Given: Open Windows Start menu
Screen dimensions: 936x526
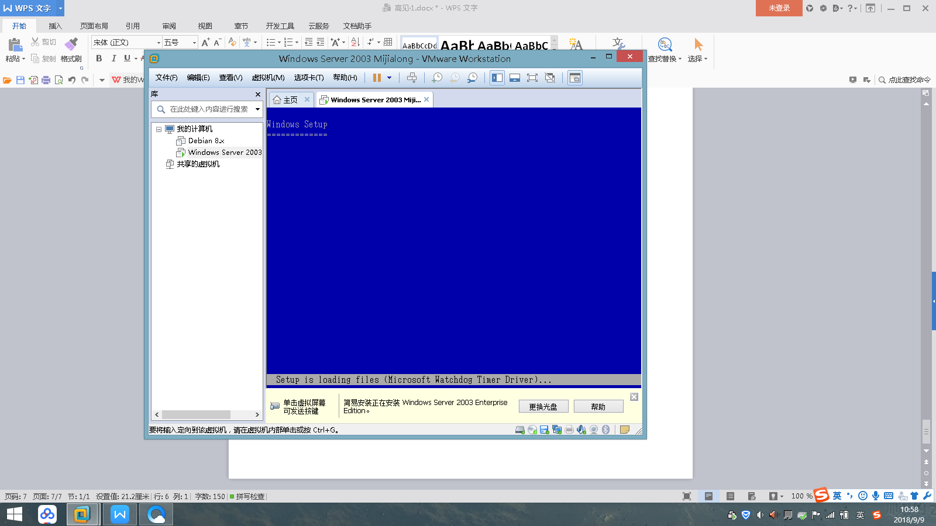Looking at the screenshot, I should pos(15,514).
